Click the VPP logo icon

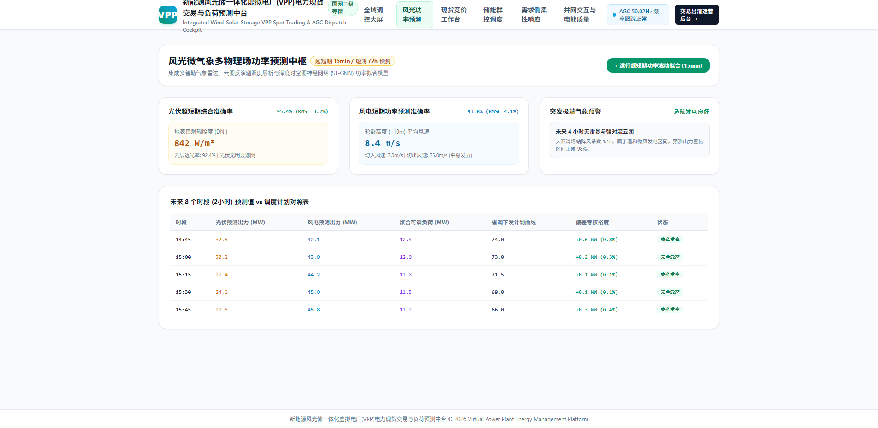(168, 15)
